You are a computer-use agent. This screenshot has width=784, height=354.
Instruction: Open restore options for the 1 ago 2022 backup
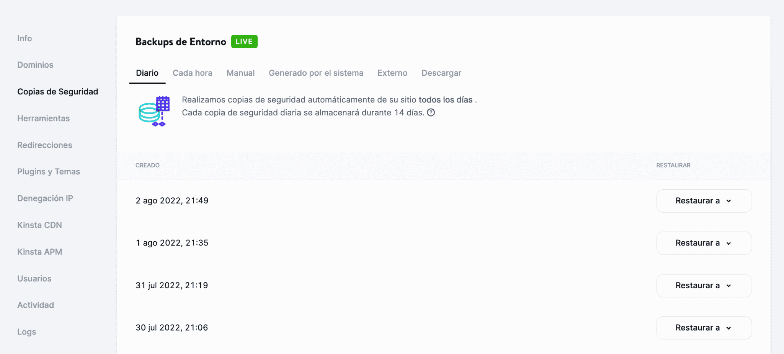704,243
